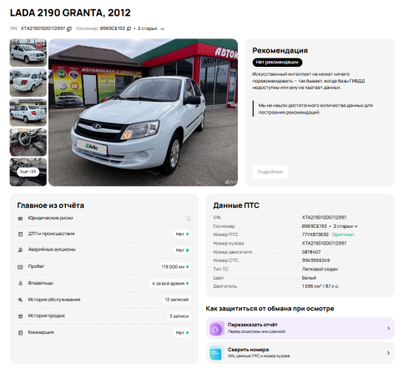Click the Коммерция icon

tap(20, 333)
